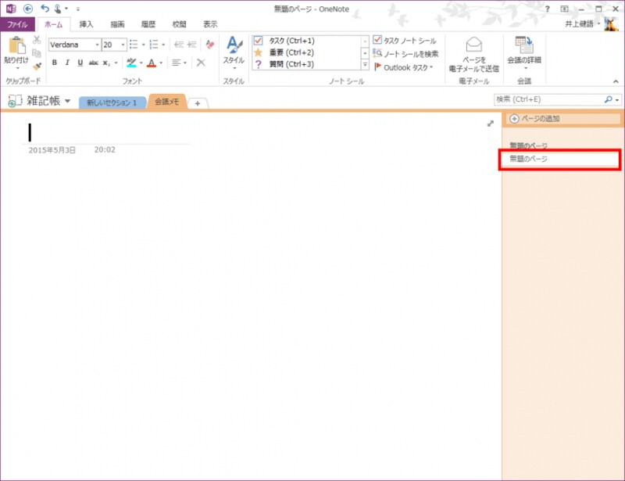The image size is (625, 481).
Task: Open the Verdana font name dropdown
Action: tap(97, 45)
